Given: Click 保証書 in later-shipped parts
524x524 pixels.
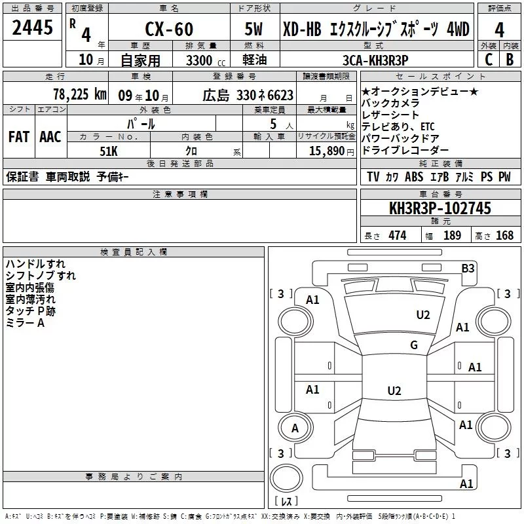Looking at the screenshot, I should (x=22, y=176).
